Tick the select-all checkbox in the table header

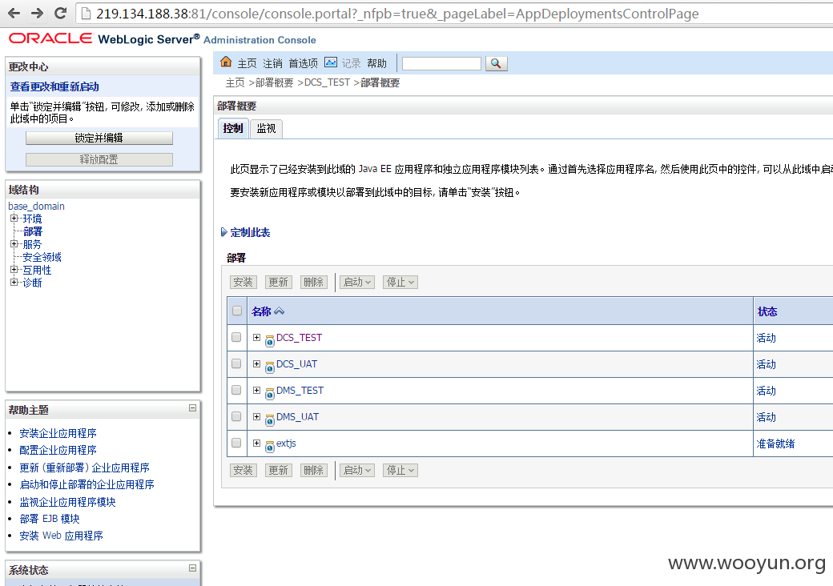[x=237, y=311]
